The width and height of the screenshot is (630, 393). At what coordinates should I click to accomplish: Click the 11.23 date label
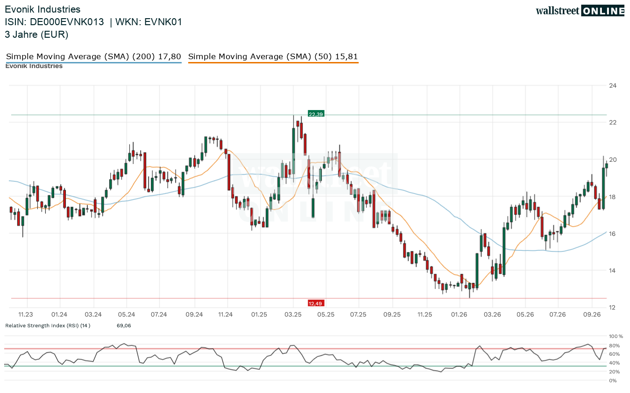click(26, 315)
